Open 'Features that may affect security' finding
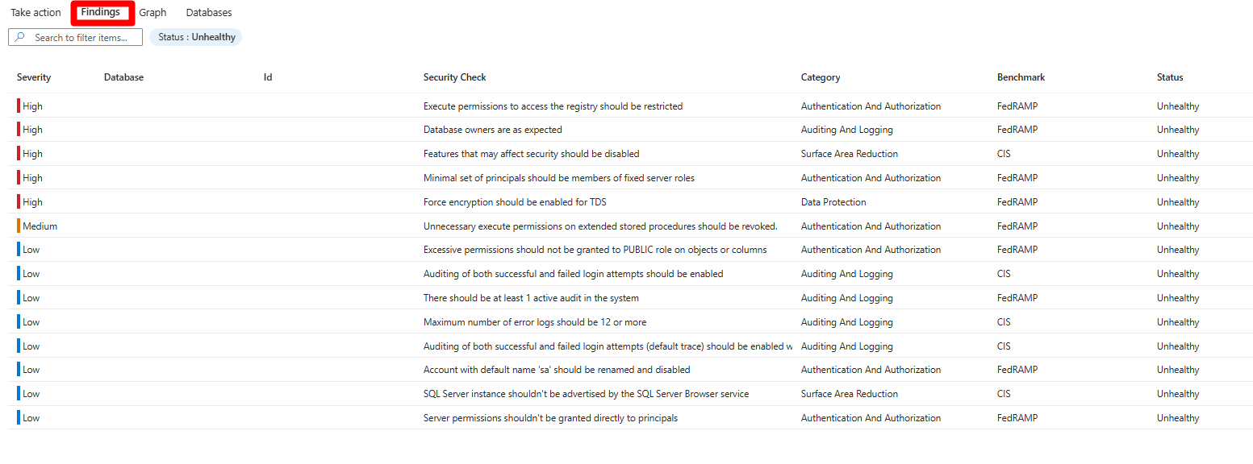 pos(532,154)
